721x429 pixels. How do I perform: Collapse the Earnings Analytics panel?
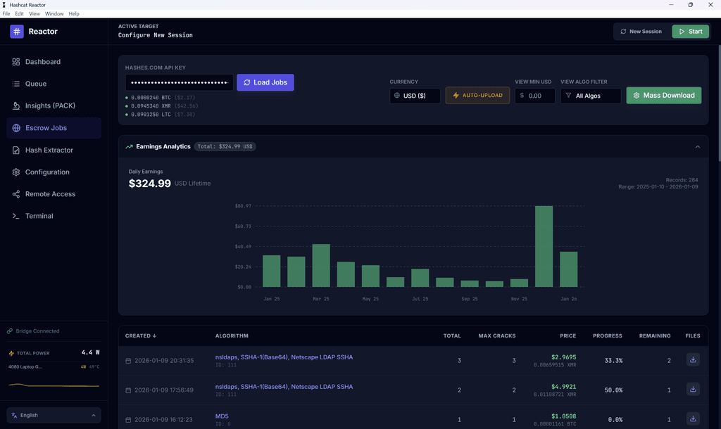pyautogui.click(x=697, y=147)
